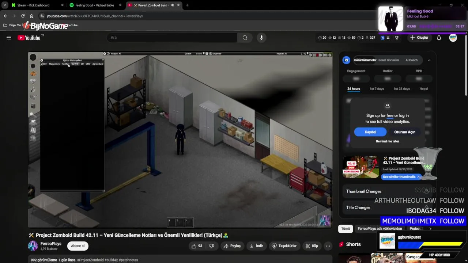Open Agriculture tab in game panel

(x=98, y=64)
